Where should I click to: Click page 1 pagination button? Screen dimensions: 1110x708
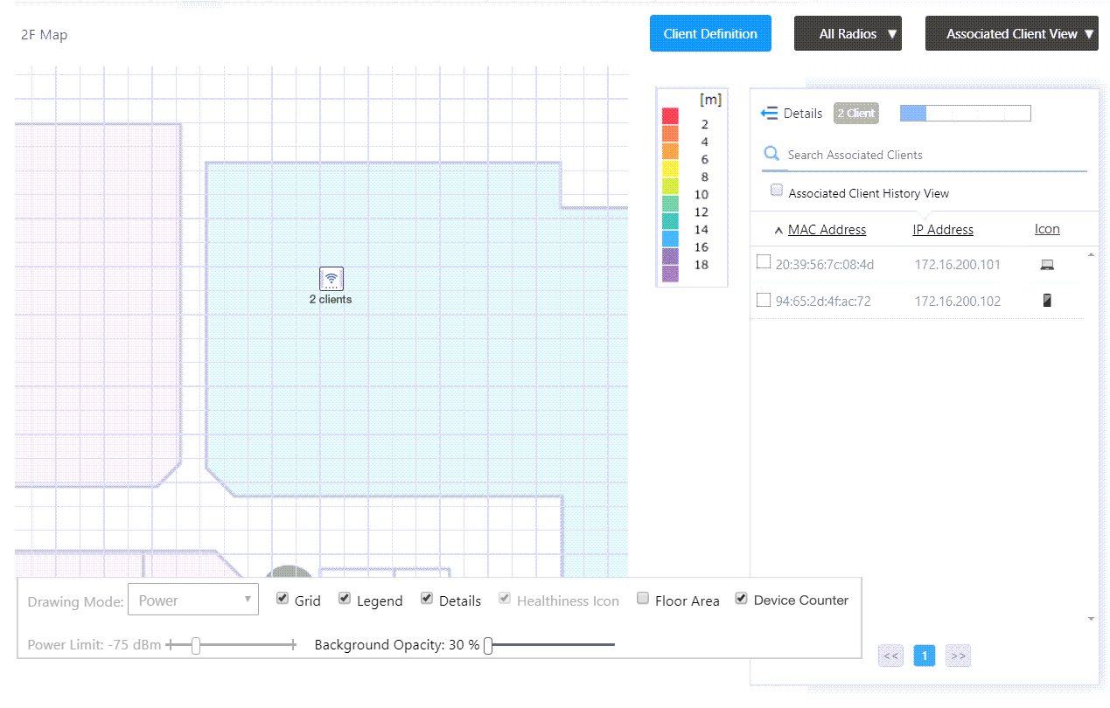coord(924,656)
